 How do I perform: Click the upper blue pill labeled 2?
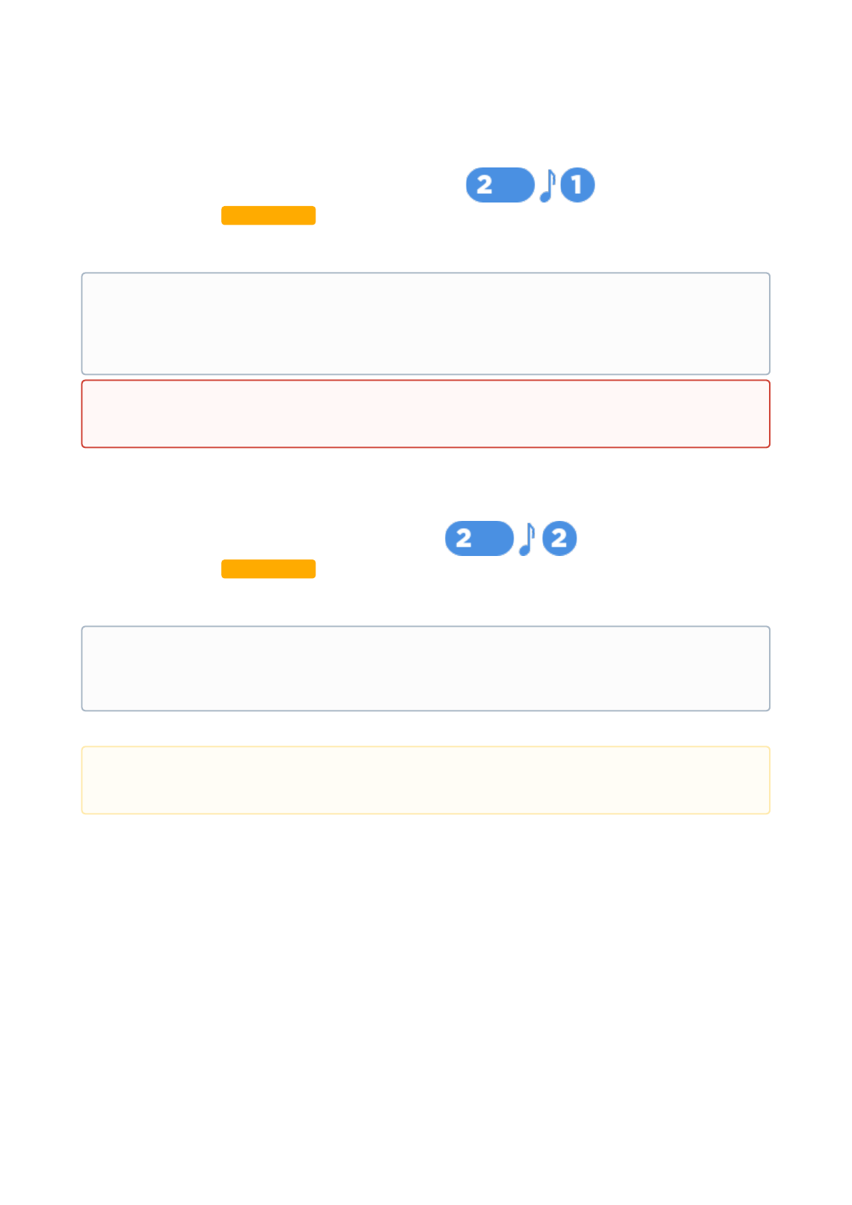500,185
